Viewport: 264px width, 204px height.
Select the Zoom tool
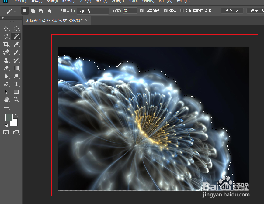(16, 100)
